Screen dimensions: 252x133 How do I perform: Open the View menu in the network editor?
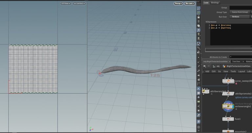(x=226, y=71)
